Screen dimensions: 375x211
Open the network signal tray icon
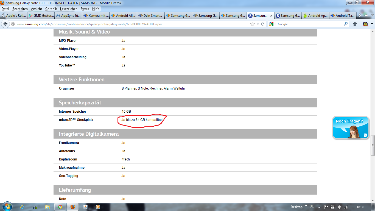(x=346, y=207)
